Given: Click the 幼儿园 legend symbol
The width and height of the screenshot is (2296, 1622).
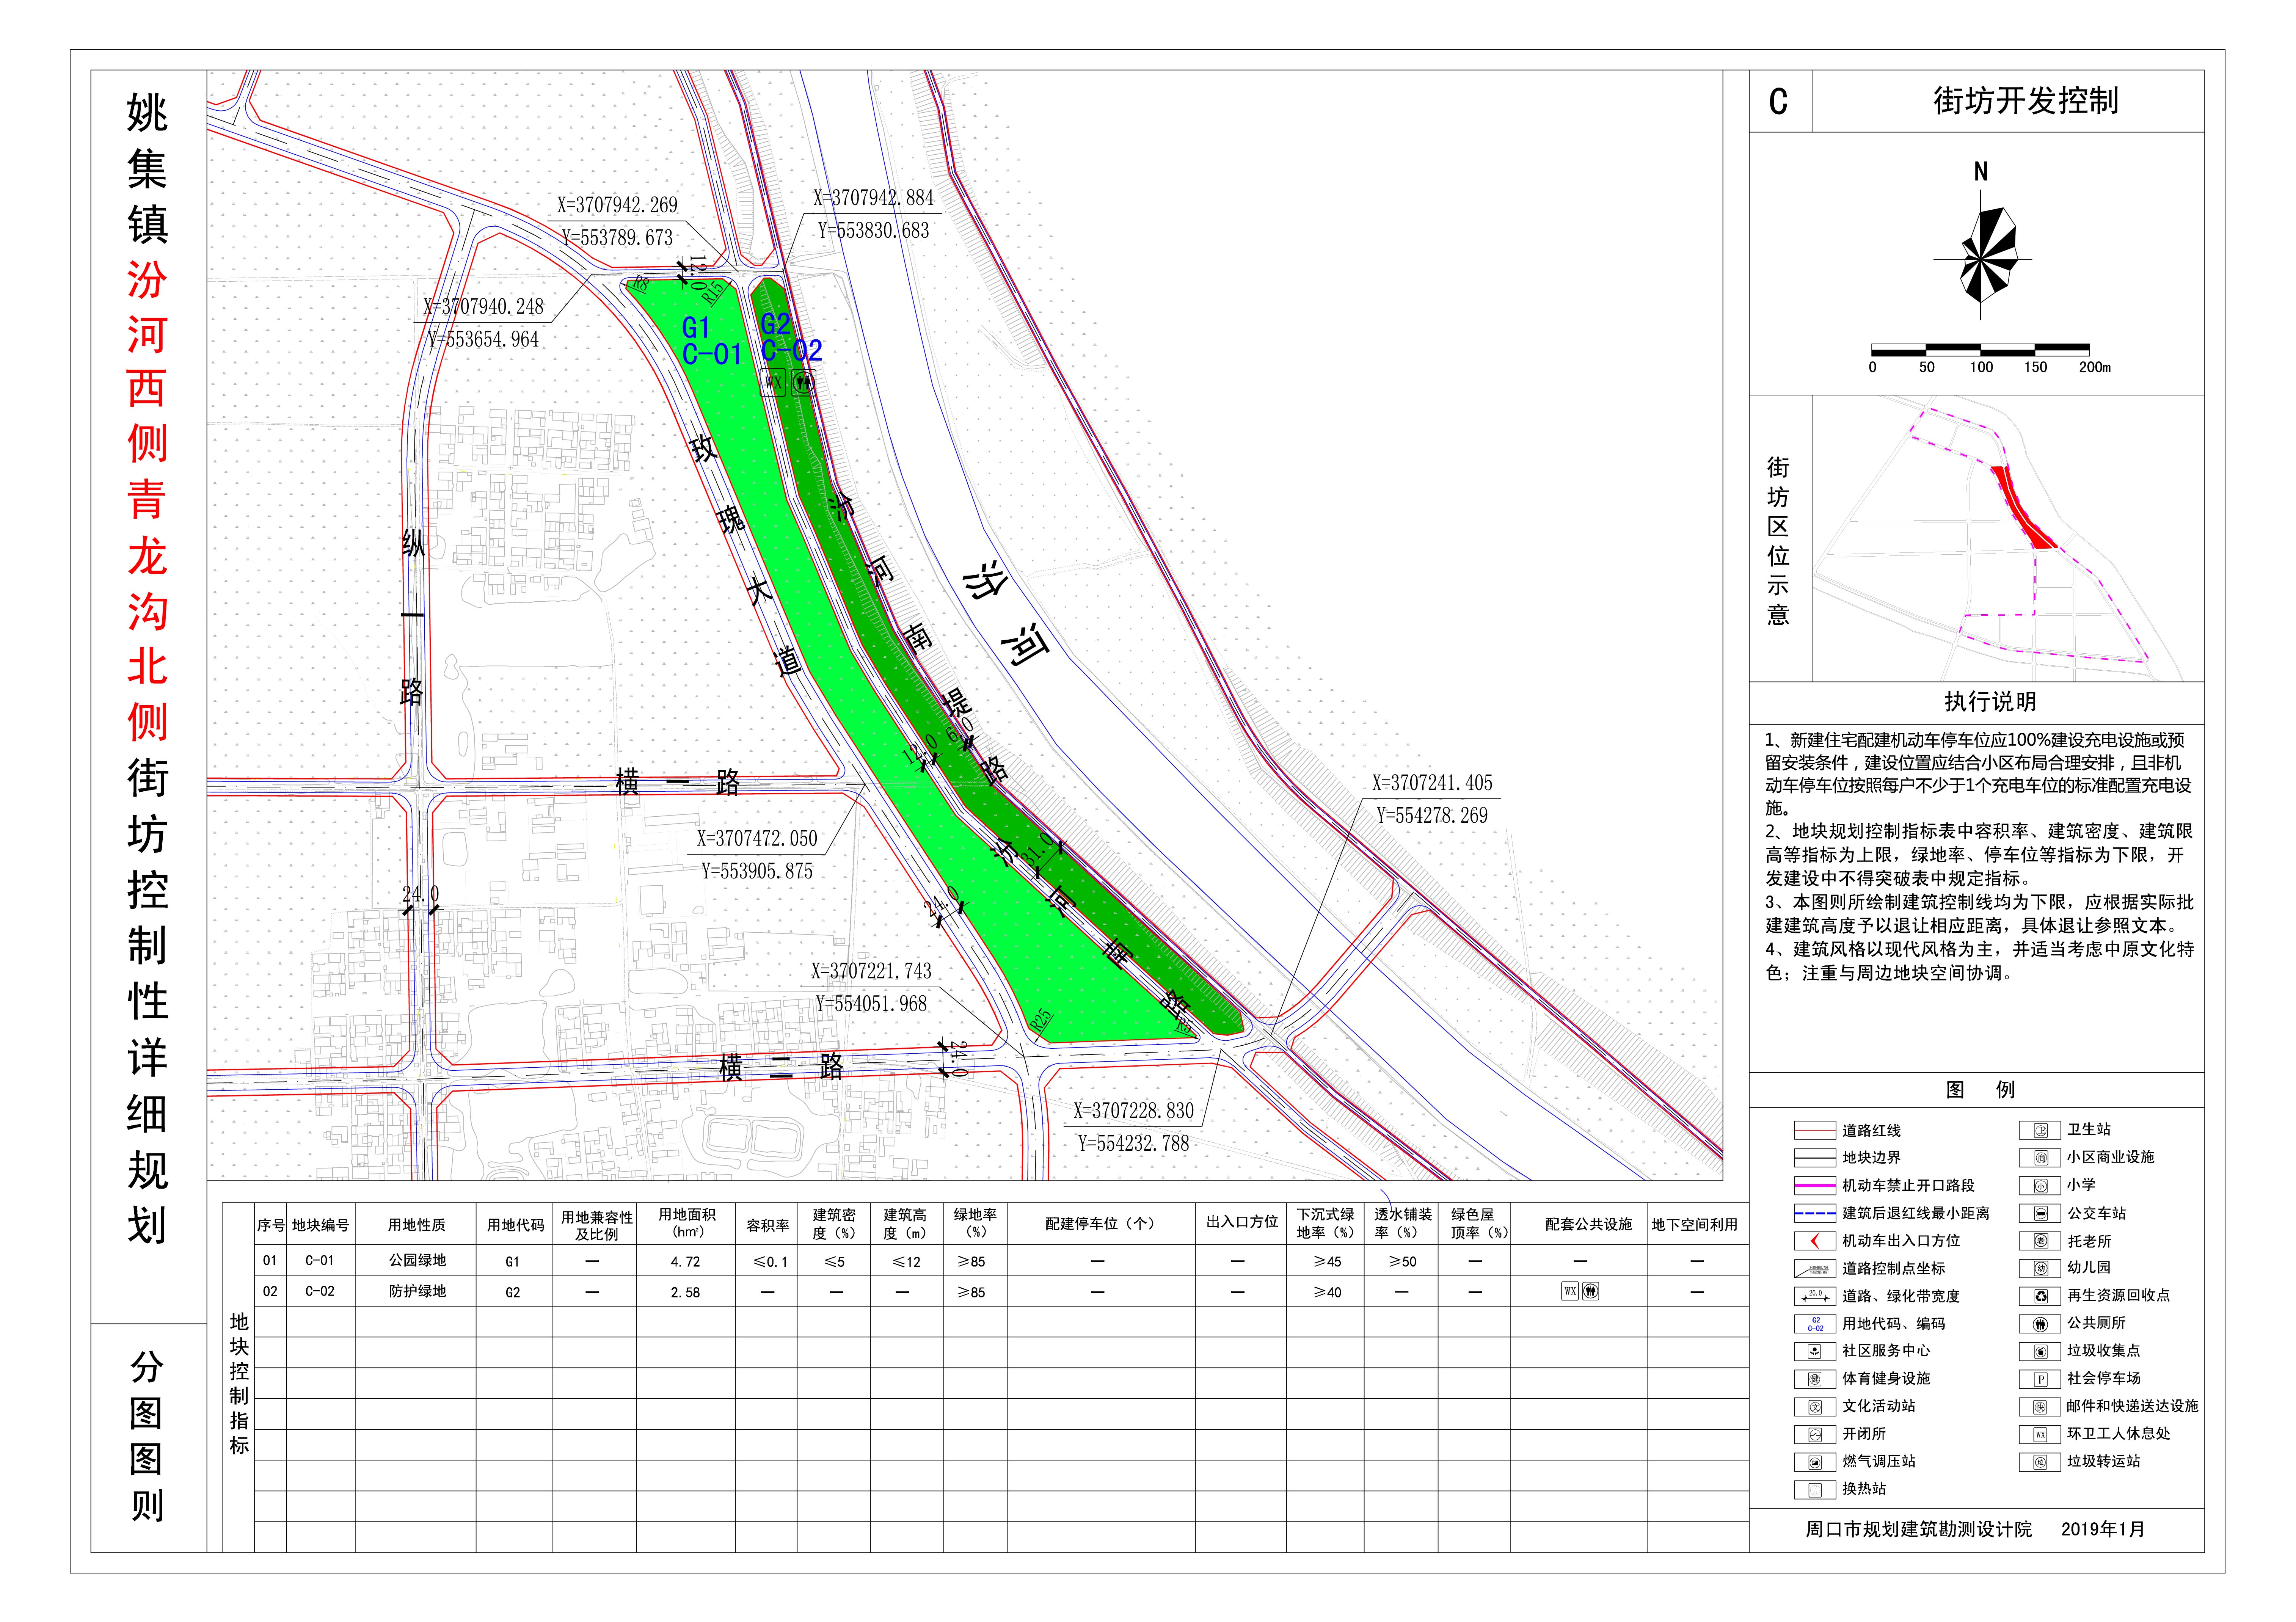Looking at the screenshot, I should [2040, 1268].
